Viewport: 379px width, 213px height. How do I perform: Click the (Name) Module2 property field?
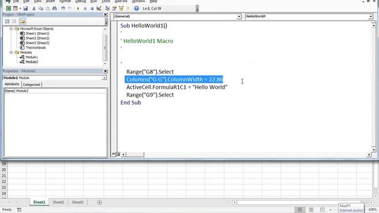point(55,91)
